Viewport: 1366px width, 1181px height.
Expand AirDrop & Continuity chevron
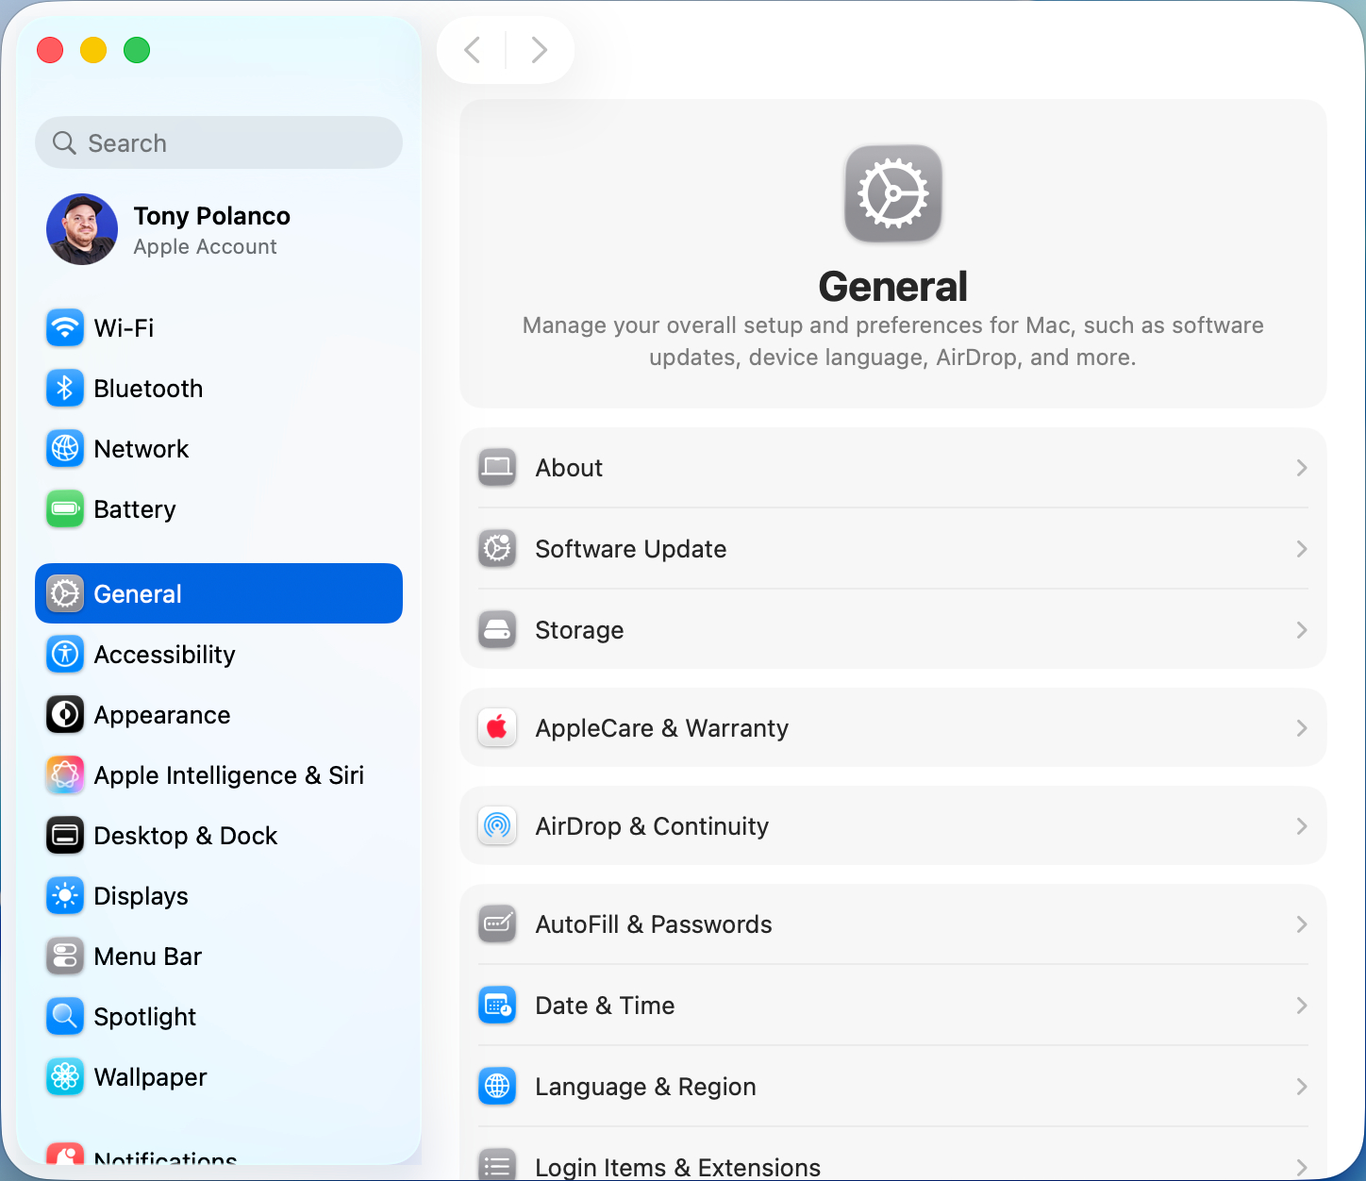point(1302,826)
